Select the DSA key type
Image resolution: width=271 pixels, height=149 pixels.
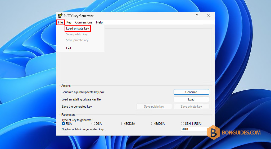click(97, 124)
